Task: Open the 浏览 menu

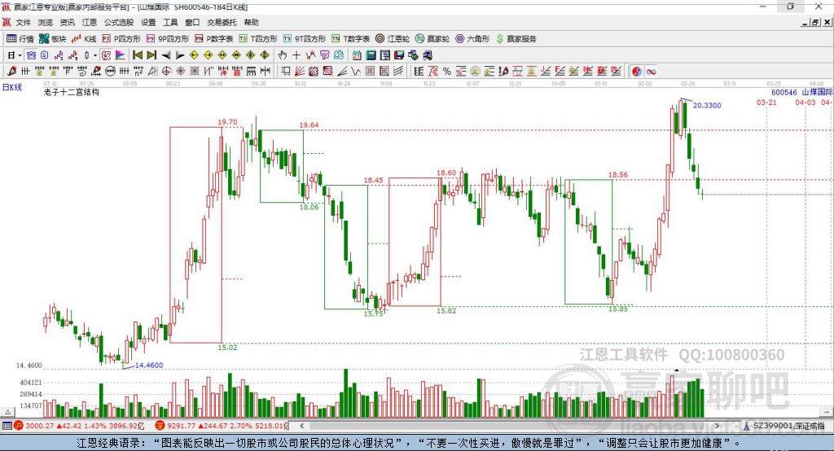Action: coord(46,22)
